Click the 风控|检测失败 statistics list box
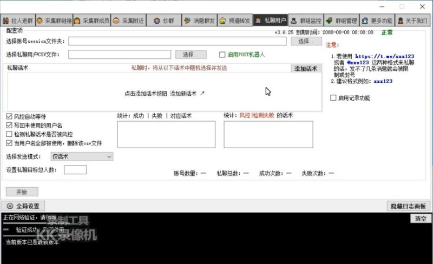433x264 pixels. (268, 135)
